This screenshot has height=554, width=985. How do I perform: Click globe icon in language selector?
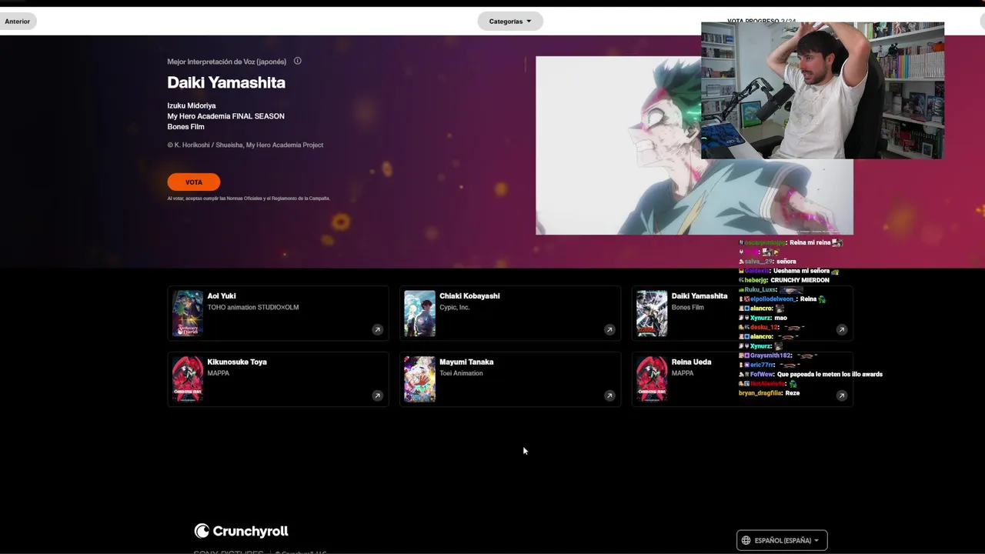click(746, 540)
